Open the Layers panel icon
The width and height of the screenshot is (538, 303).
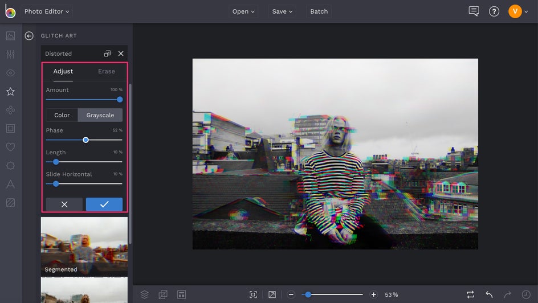tap(145, 294)
